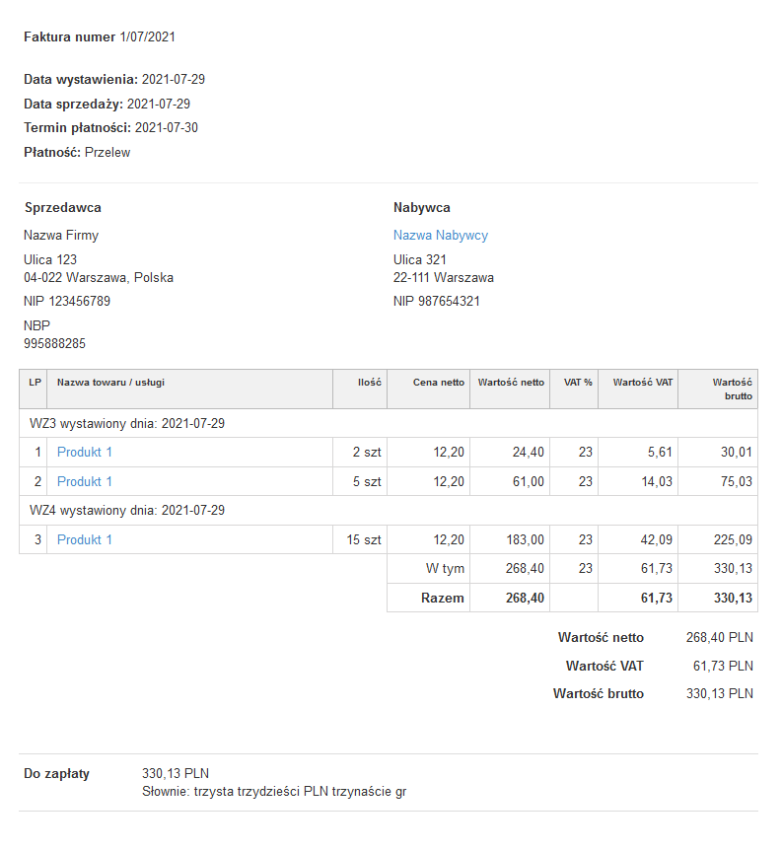Open Produkt 1 link in row 1
This screenshot has width=782, height=851.
click(x=84, y=452)
